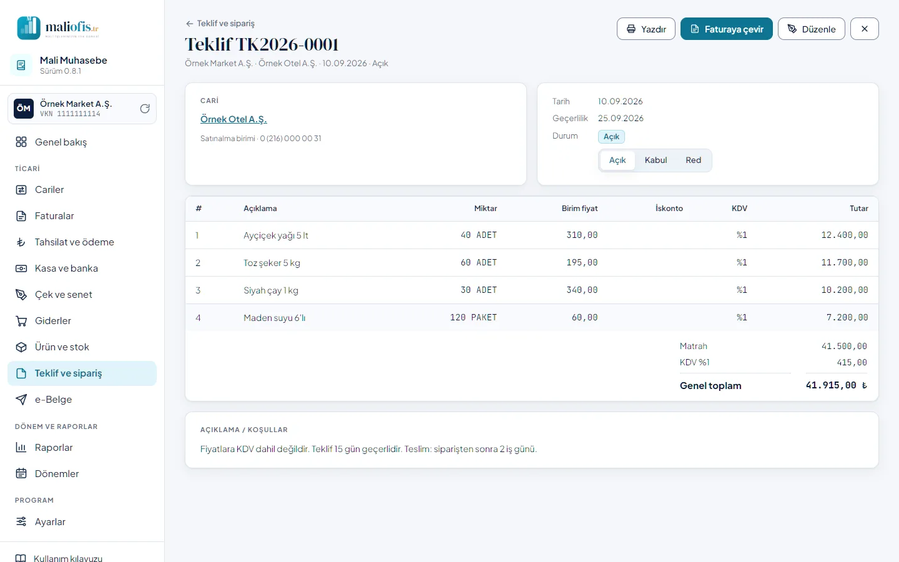Open Cariler from the sidebar
The width and height of the screenshot is (899, 562).
coord(82,190)
